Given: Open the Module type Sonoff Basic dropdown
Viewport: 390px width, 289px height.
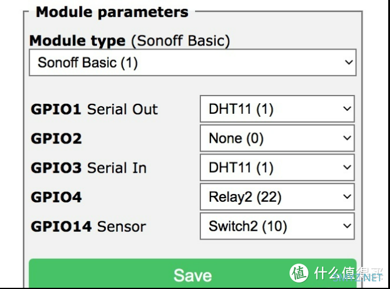Looking at the screenshot, I should (193, 63).
